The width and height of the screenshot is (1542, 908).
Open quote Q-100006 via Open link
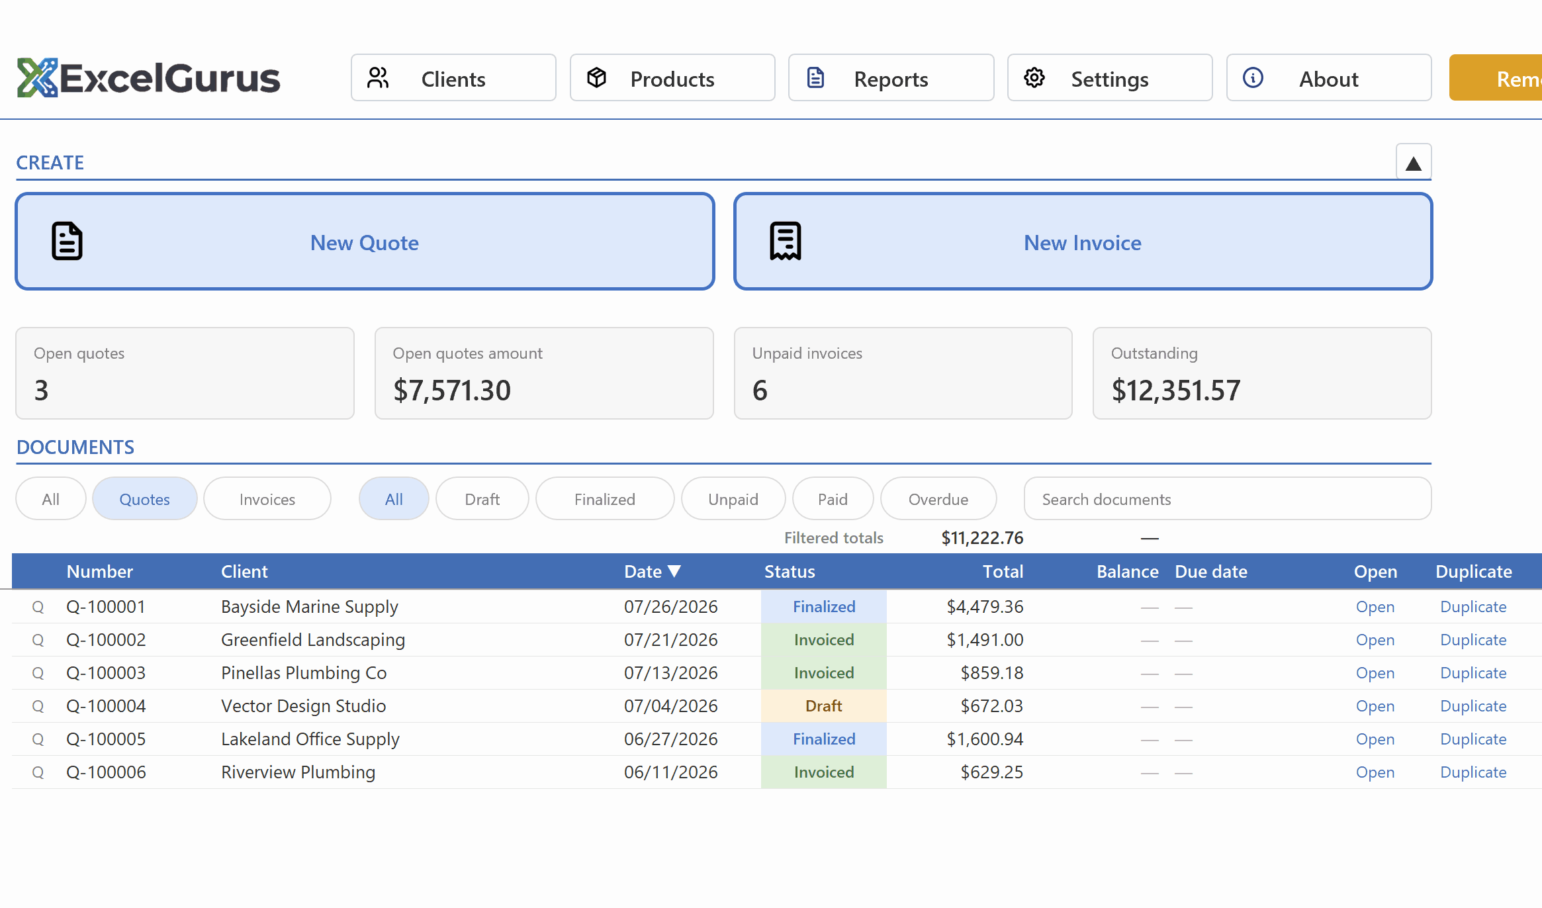click(1375, 772)
